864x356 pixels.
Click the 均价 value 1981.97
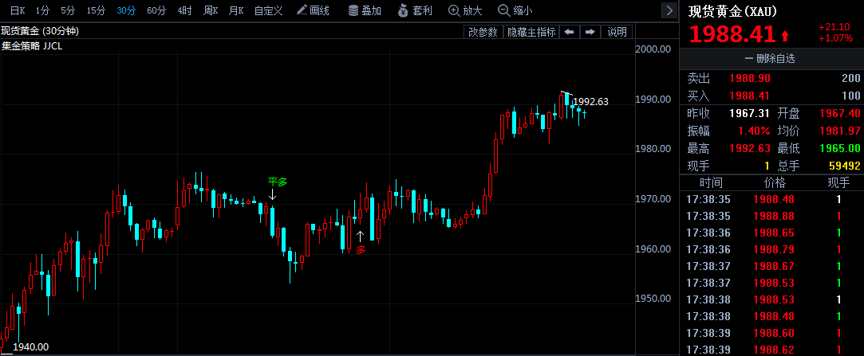click(840, 131)
